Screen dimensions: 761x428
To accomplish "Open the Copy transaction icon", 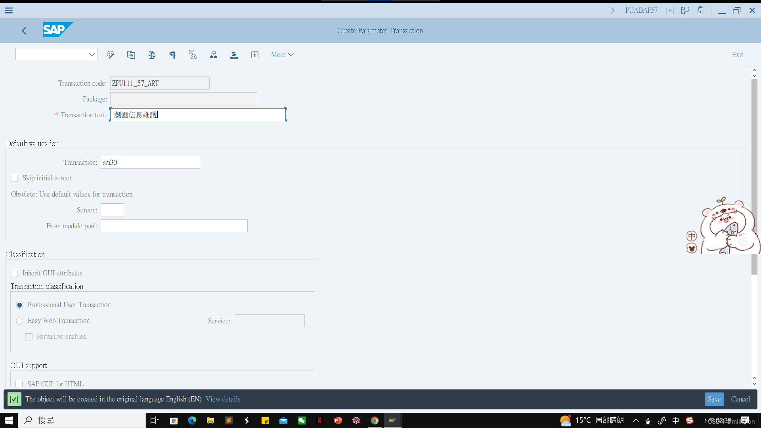I will pyautogui.click(x=131, y=55).
